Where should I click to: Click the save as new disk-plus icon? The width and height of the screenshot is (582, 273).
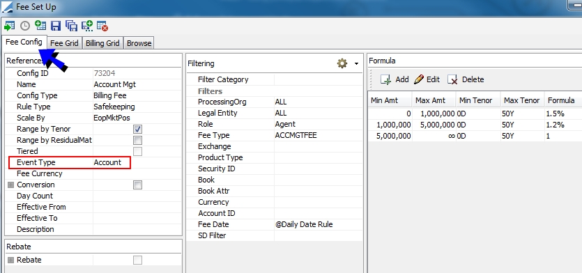pos(87,26)
